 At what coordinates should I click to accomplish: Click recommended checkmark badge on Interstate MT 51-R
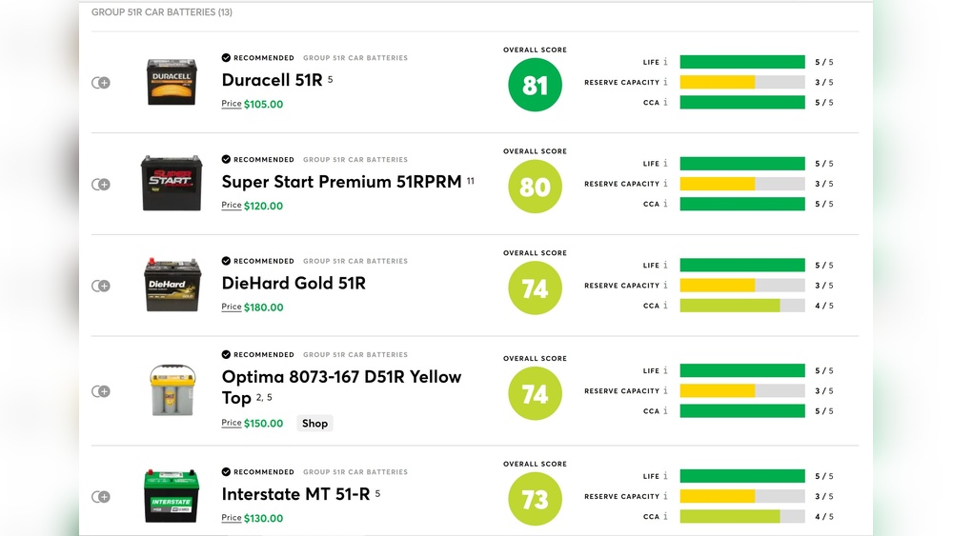[x=226, y=472]
